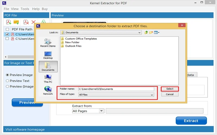This screenshot has width=217, height=135.
Task: Open Recent Items in the sidebar
Action: [x=48, y=43]
